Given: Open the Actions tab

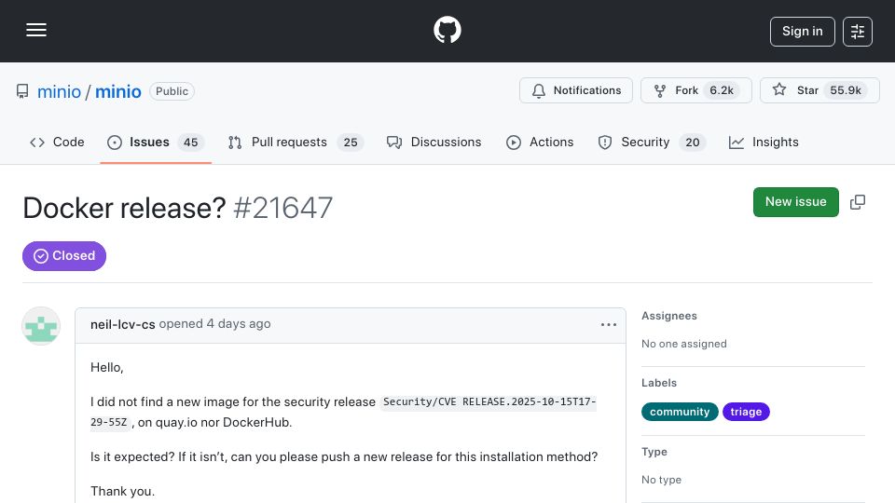Looking at the screenshot, I should coord(540,142).
